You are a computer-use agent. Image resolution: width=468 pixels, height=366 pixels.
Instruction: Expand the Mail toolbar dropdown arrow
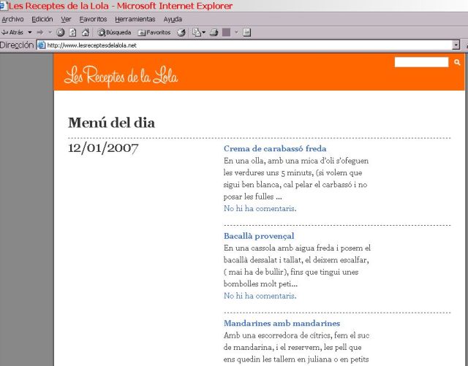(203, 32)
